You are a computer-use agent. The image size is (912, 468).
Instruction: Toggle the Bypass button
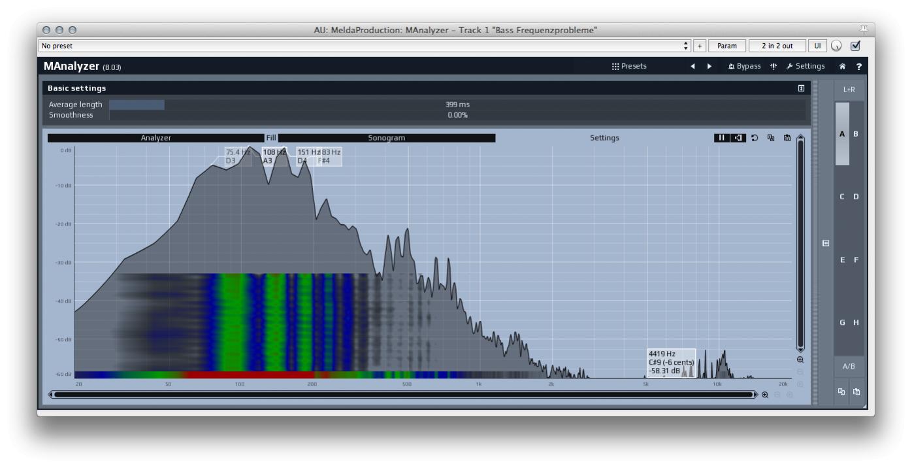tap(745, 66)
